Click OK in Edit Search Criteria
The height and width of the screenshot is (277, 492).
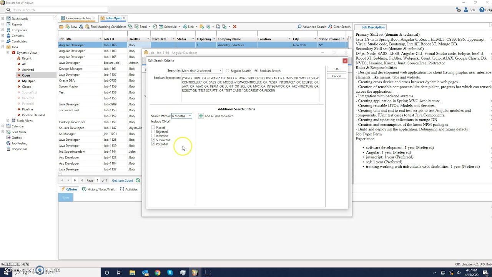click(x=336, y=69)
